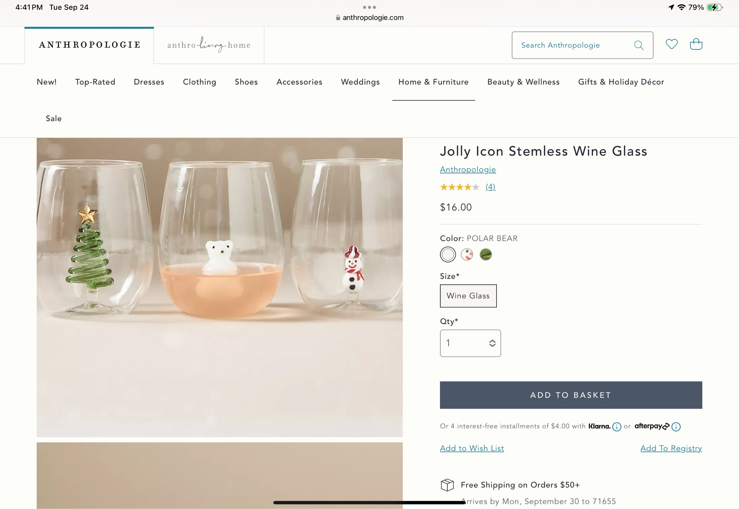Switch to the anthro living home tab
739x509 pixels.
209,45
